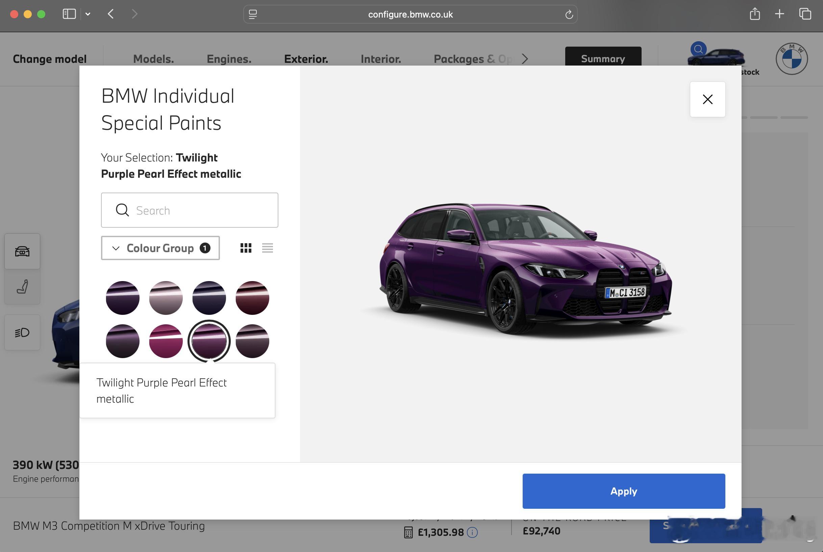Image resolution: width=823 pixels, height=552 pixels.
Task: Open the Summary page
Action: click(x=603, y=56)
